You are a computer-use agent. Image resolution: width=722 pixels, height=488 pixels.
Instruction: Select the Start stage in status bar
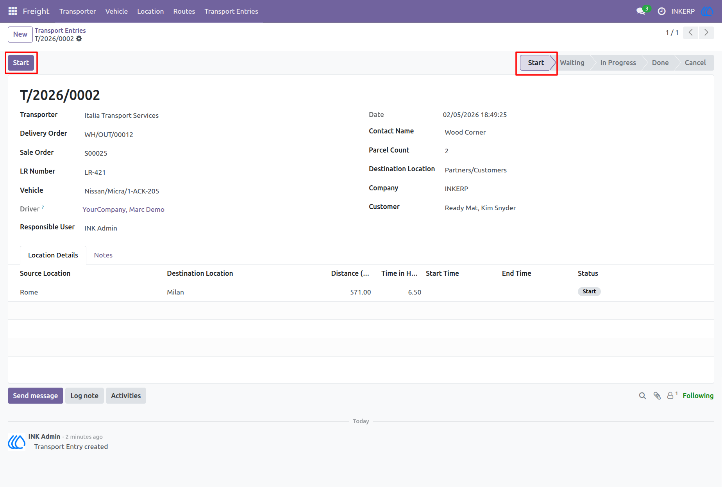[x=536, y=63]
